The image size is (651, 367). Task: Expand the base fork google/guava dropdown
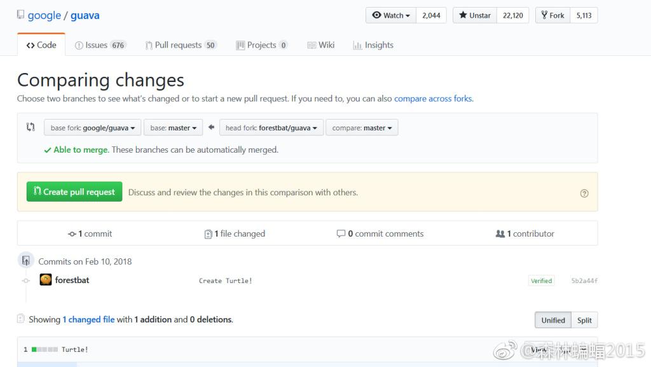(93, 128)
